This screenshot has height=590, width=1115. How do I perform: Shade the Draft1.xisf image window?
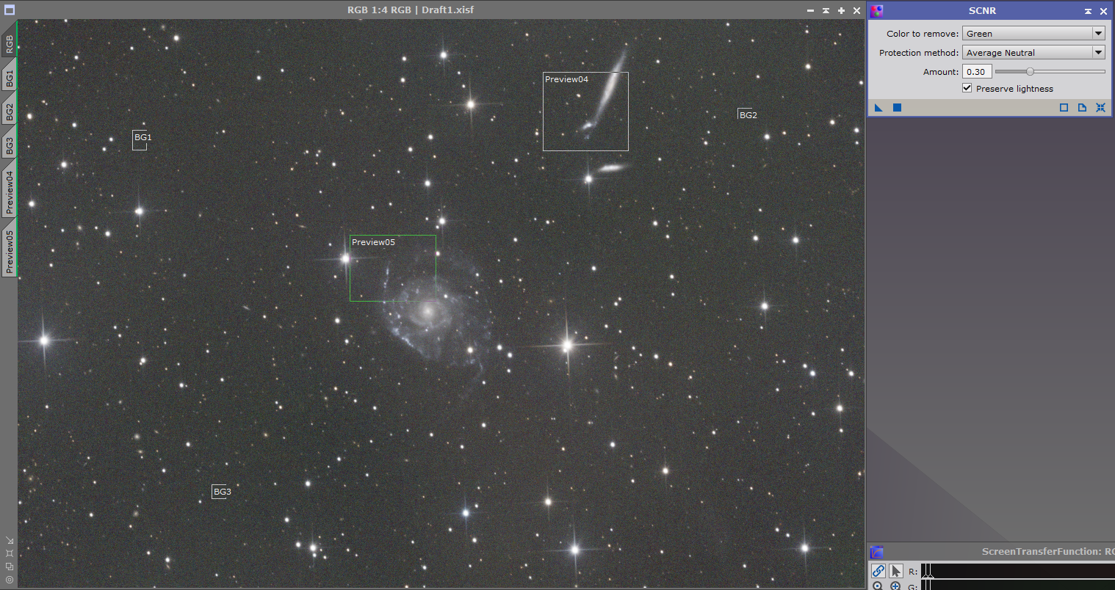pyautogui.click(x=826, y=10)
